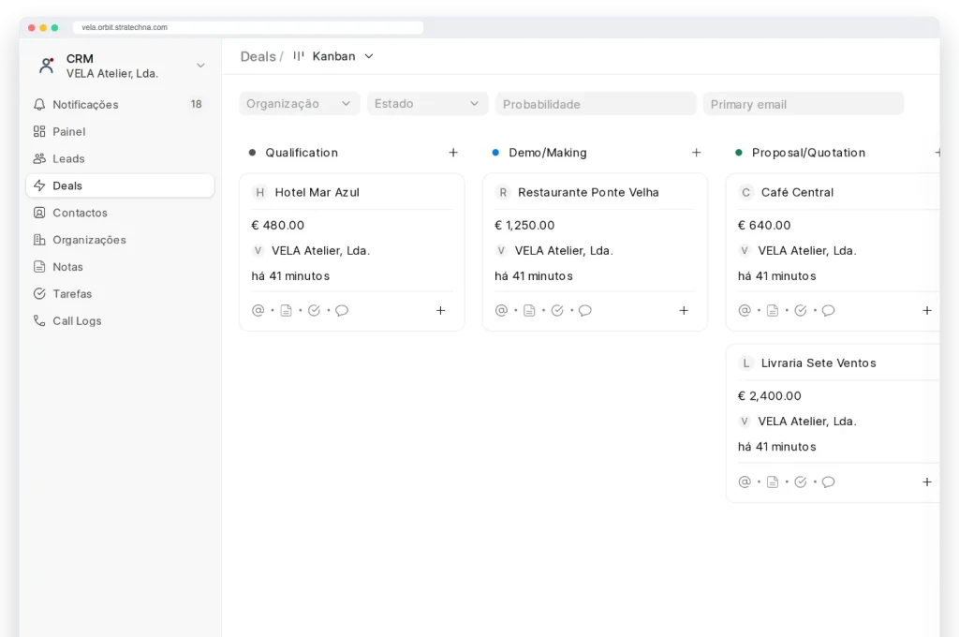This screenshot has width=959, height=637.
Task: Select the Deals sidebar item
Action: click(120, 185)
